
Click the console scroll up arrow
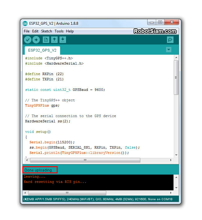[x=176, y=177]
